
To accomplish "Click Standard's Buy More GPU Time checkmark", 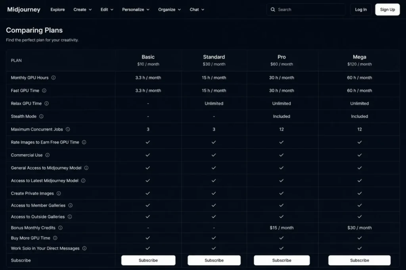I will pyautogui.click(x=214, y=238).
